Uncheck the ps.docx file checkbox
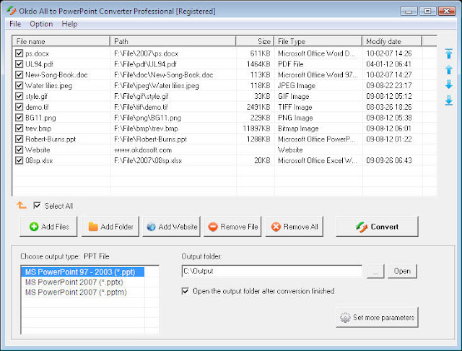 click(19, 53)
